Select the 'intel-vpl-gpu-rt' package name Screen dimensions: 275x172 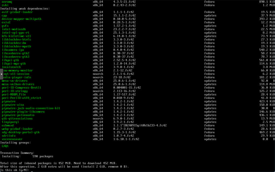(x=15, y=33)
